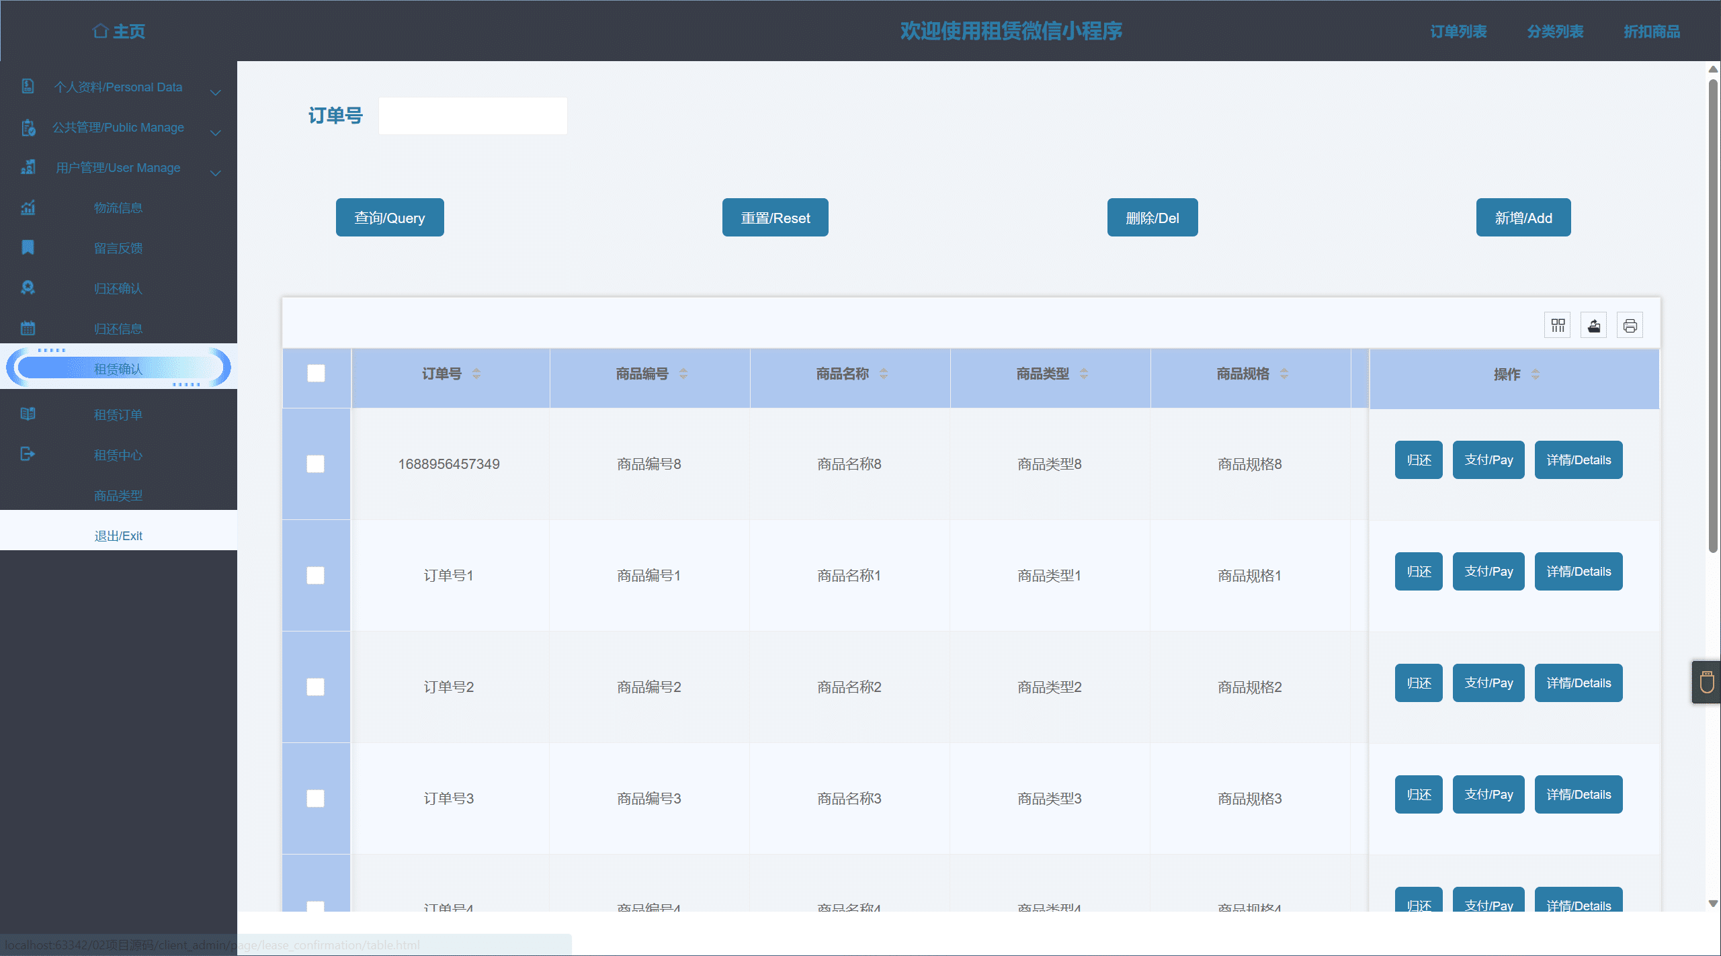Click the 归还信息 calendar icon

click(x=28, y=328)
